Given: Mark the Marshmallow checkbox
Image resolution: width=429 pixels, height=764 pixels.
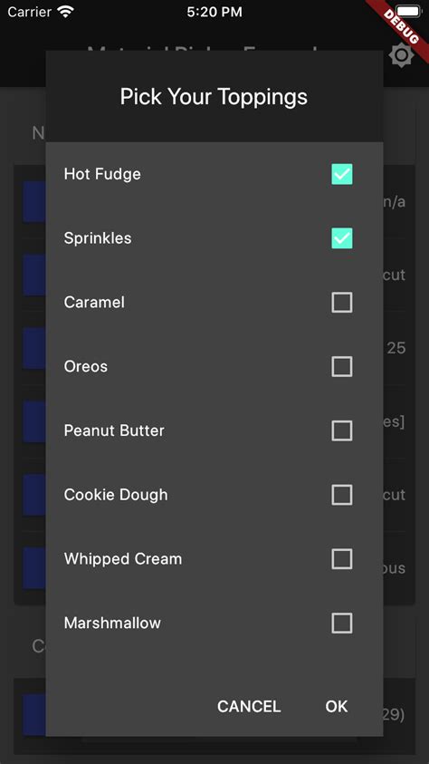Looking at the screenshot, I should pos(342,624).
